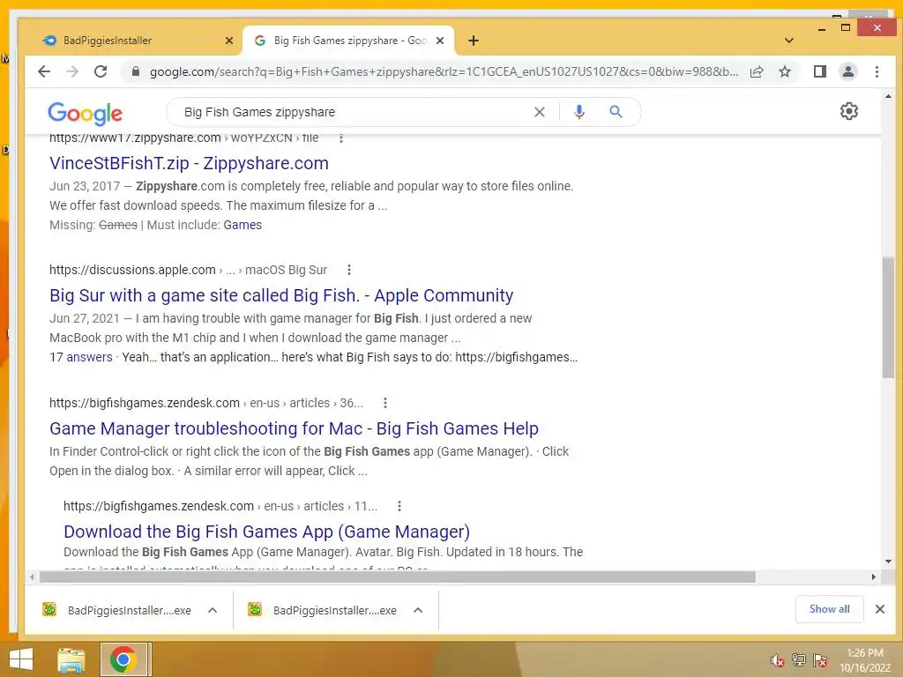Open a new browser tab
This screenshot has width=903, height=677.
click(x=473, y=41)
